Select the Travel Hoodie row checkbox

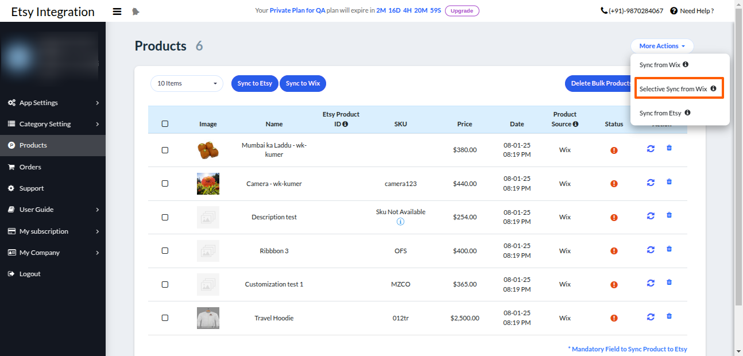pyautogui.click(x=165, y=318)
